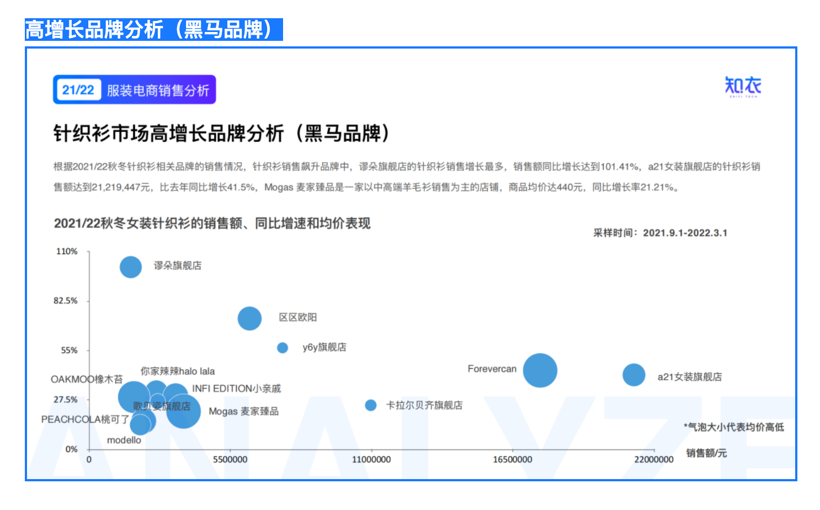Screen dimensions: 820x510
Task: Click the label y6y旗舰店
Action: pos(324,347)
